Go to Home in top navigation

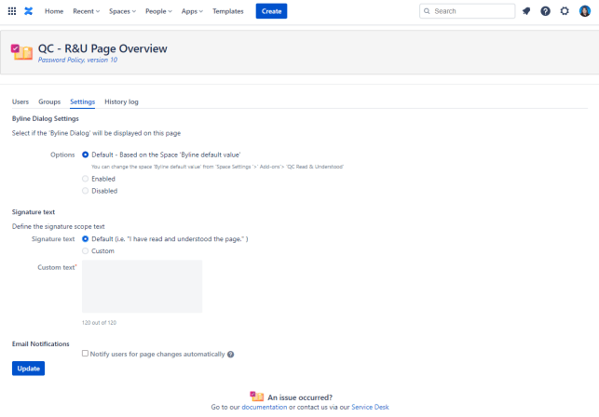coord(54,11)
